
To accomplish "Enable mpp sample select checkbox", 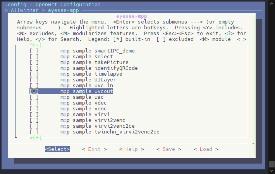I will (x=34, y=57).
